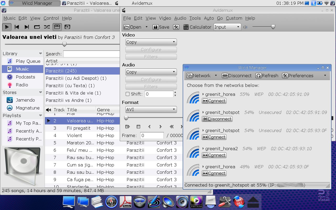Click the Frame number input field
Viewport: 336px width, 210px height.
click(x=152, y=135)
